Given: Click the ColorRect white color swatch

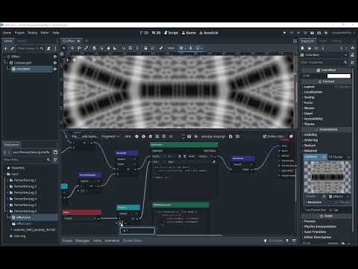Looking at the screenshot, I should [339, 75].
